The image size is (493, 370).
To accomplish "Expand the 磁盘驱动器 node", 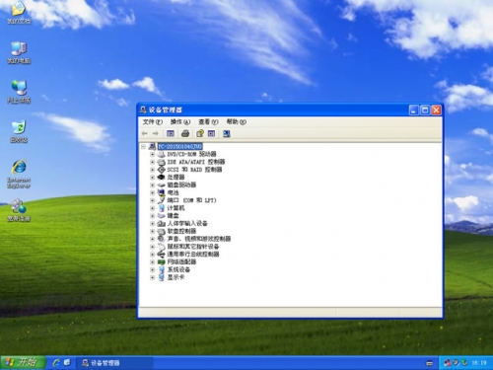I will 152,185.
